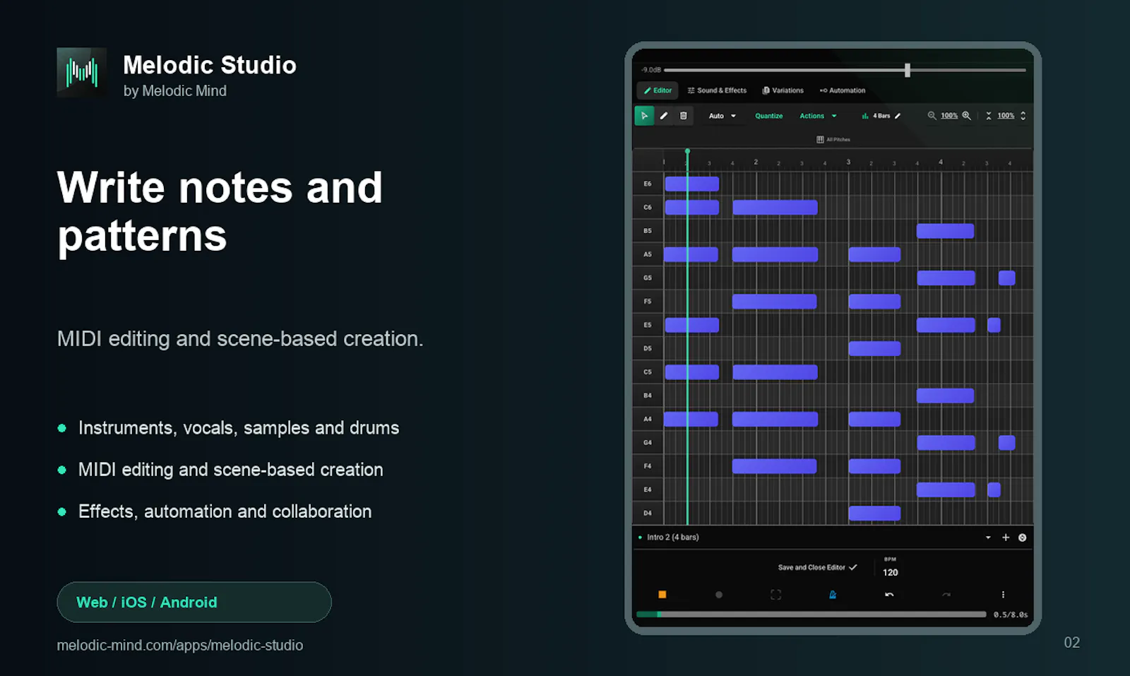This screenshot has width=1130, height=676.
Task: Expand the Actions dropdown menu
Action: [x=818, y=116]
